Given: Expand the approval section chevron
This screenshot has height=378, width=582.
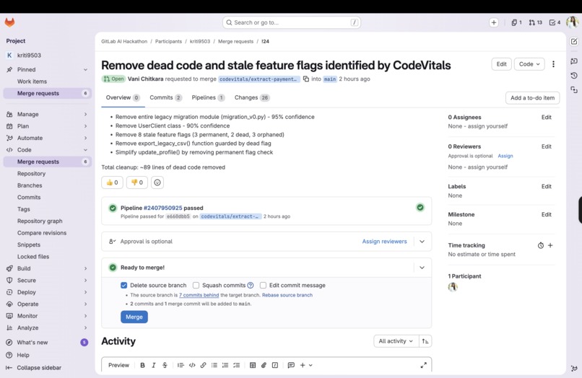Looking at the screenshot, I should coord(422,242).
